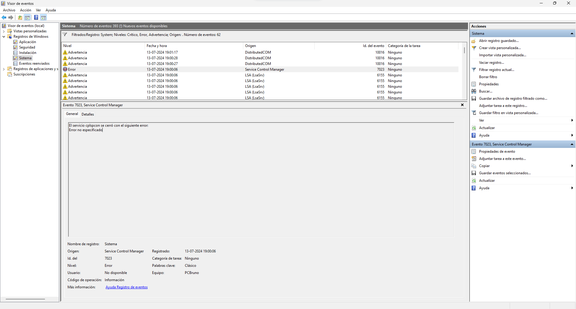This screenshot has width=576, height=309.
Task: Click the forward arrow in the toolbar
Action: pyautogui.click(x=11, y=17)
